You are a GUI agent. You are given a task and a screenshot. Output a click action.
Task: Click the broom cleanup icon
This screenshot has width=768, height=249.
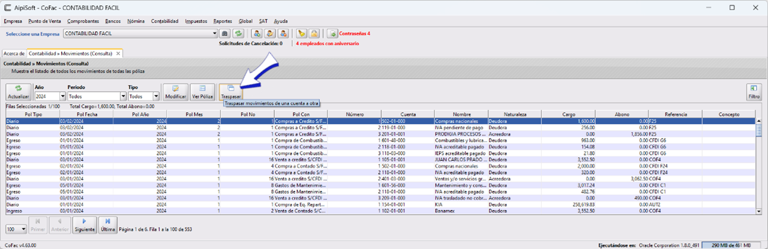(x=301, y=34)
